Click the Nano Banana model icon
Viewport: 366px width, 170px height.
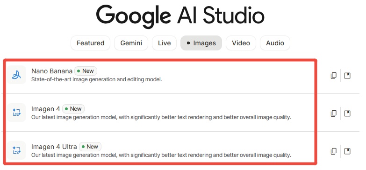click(16, 75)
